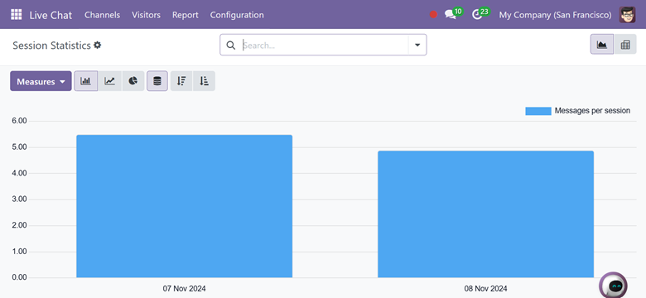Click the Session Statistics title
The image size is (646, 298).
(x=51, y=46)
